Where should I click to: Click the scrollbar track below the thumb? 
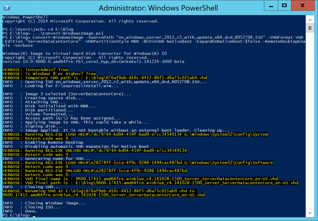tap(310, 124)
